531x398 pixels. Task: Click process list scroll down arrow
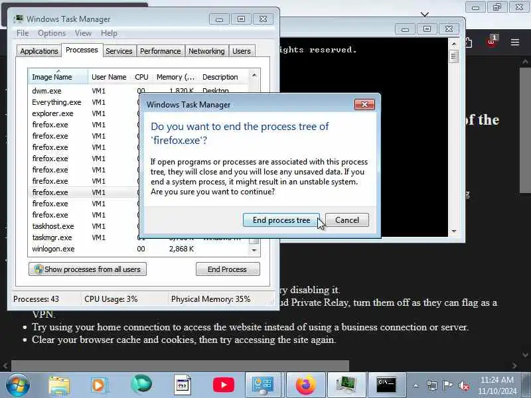click(x=254, y=251)
